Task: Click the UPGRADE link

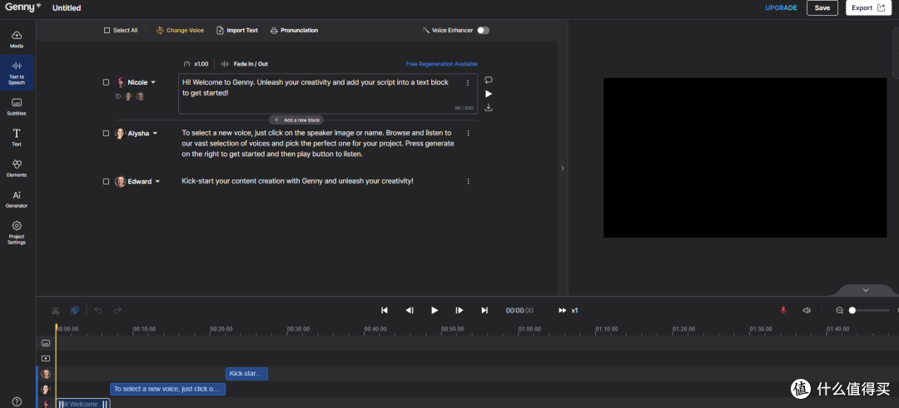Action: [x=781, y=8]
